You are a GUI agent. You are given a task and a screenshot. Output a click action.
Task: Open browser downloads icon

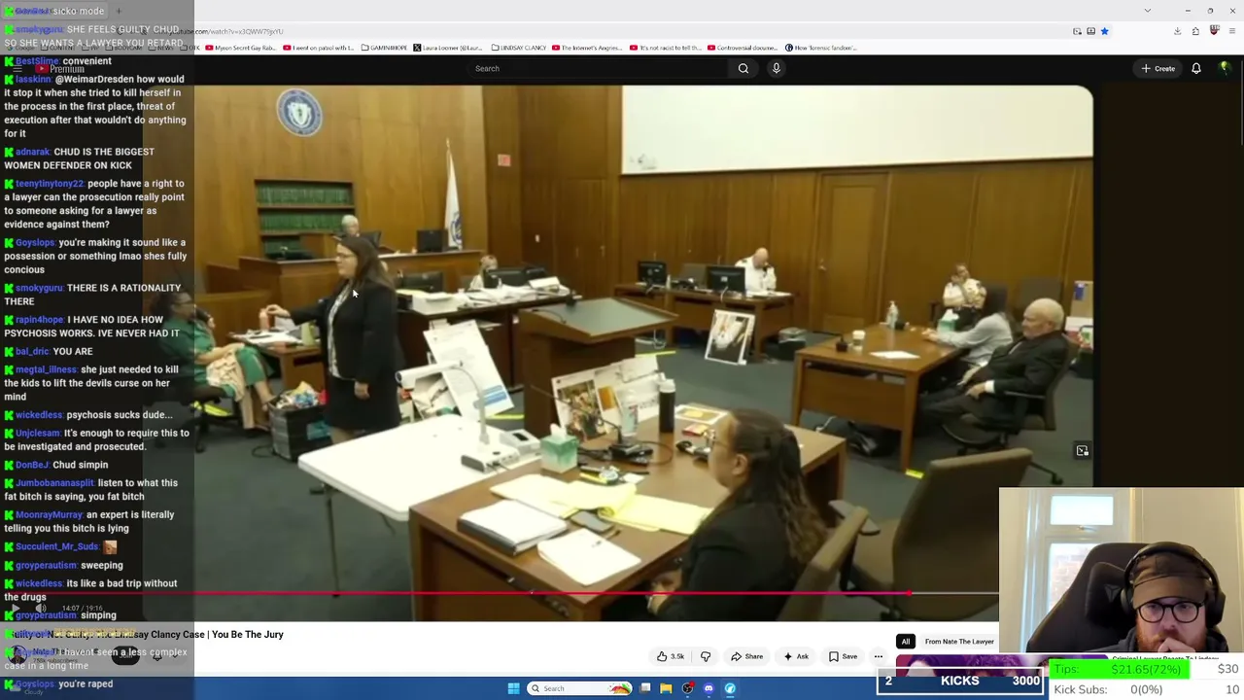point(1177,31)
